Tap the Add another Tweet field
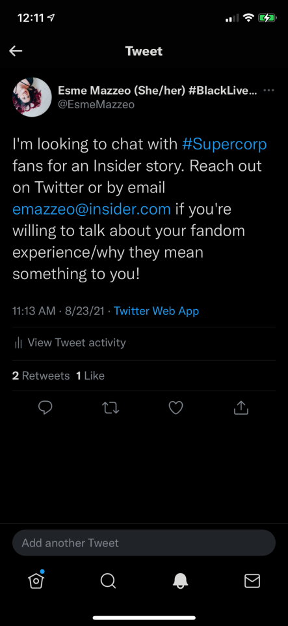The height and width of the screenshot is (626, 288). (x=144, y=543)
